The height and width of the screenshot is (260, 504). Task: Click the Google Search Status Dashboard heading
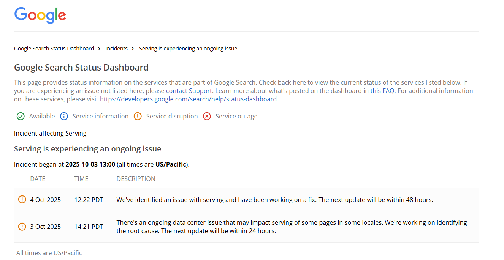point(81,68)
